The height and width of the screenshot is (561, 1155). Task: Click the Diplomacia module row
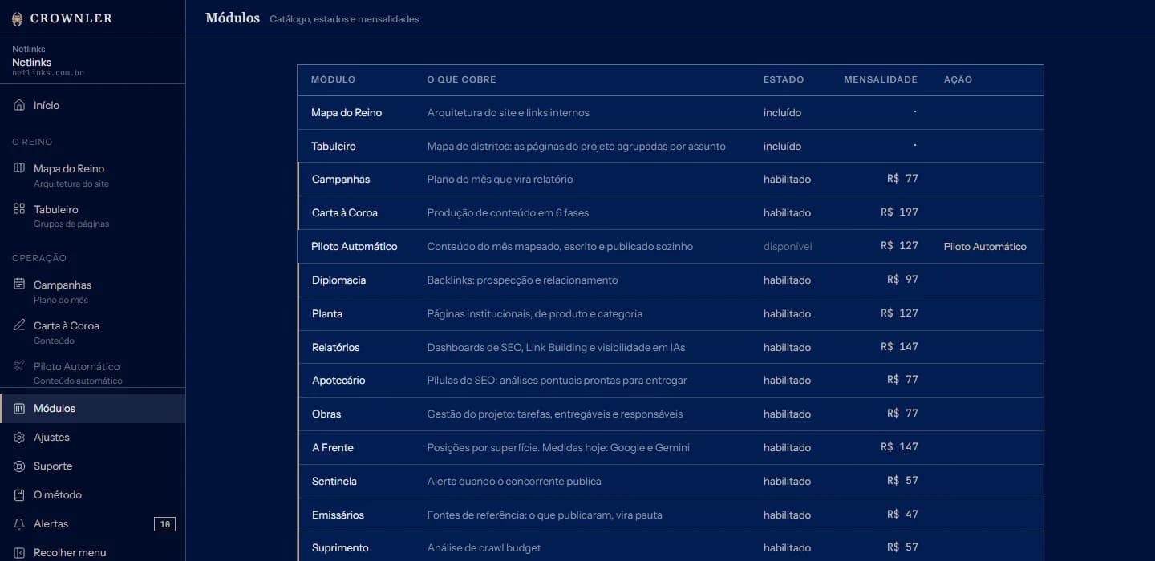pos(671,280)
